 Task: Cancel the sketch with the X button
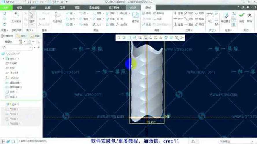point(250,15)
